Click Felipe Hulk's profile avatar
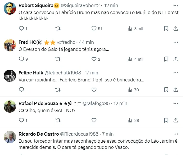 10,76
